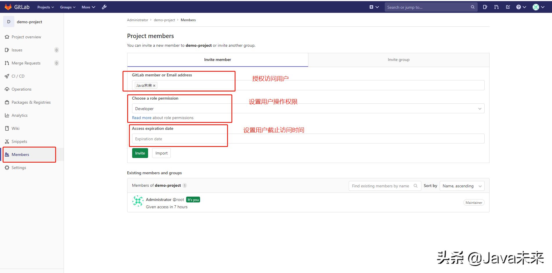Click the Maintainer role badge
The image size is (552, 273).
coord(474,203)
